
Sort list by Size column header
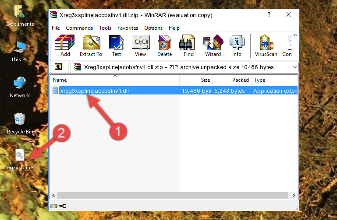pos(196,80)
